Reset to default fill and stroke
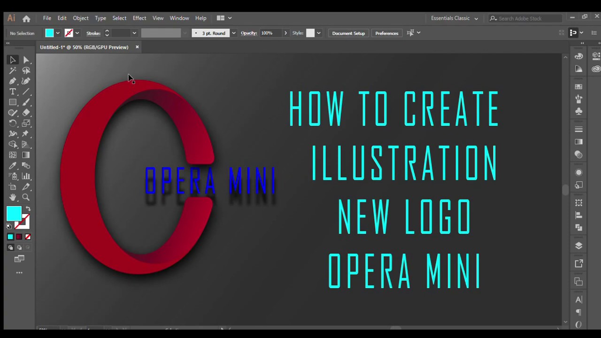The image size is (601, 338). pos(9,226)
